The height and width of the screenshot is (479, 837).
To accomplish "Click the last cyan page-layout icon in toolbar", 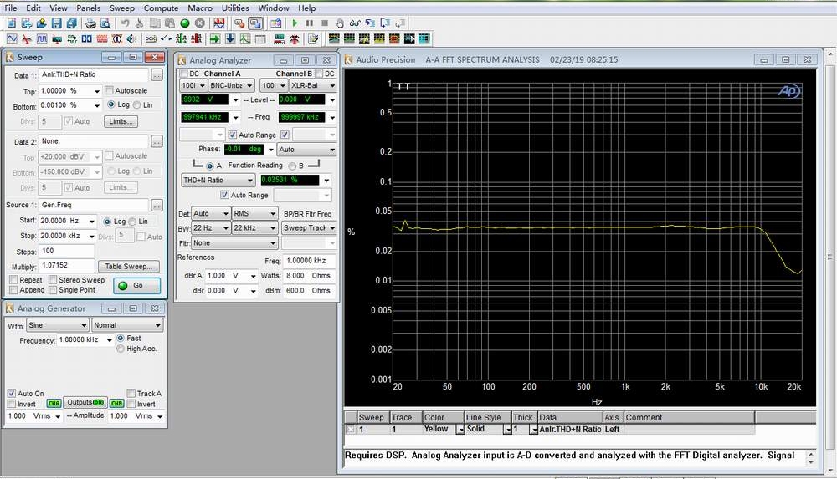I will [x=424, y=39].
